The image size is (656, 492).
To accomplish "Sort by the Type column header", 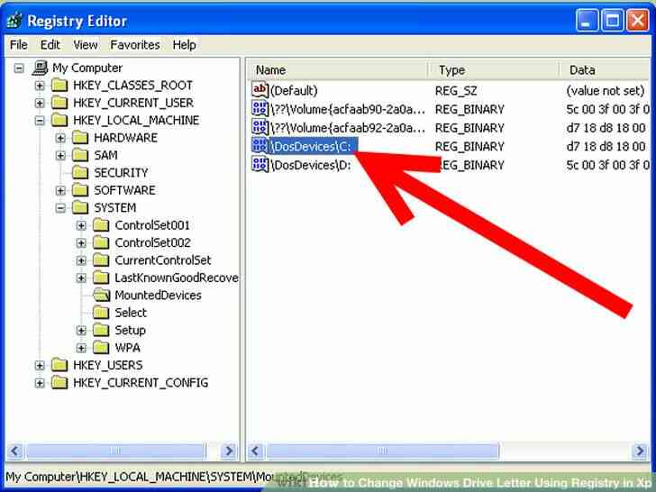I will point(494,70).
